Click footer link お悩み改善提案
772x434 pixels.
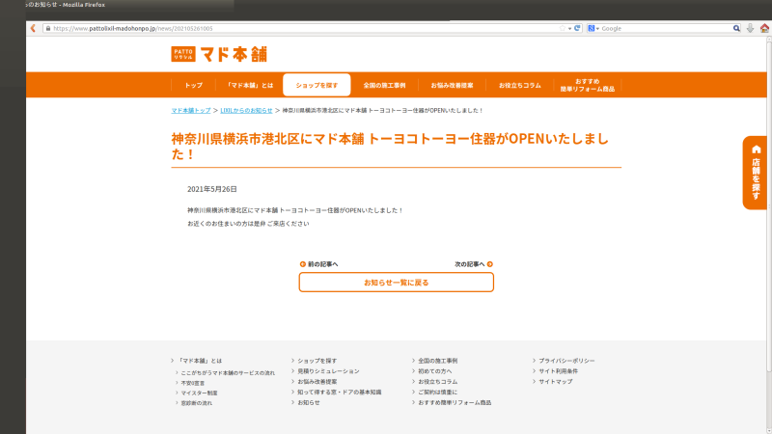coord(317,381)
